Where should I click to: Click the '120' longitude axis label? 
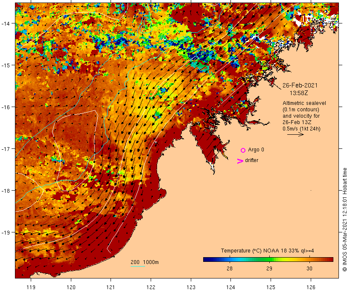tap(71, 287)
